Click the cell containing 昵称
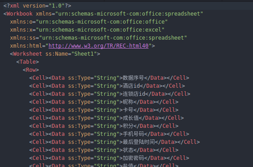This screenshot has width=253, height=167. tap(104, 102)
